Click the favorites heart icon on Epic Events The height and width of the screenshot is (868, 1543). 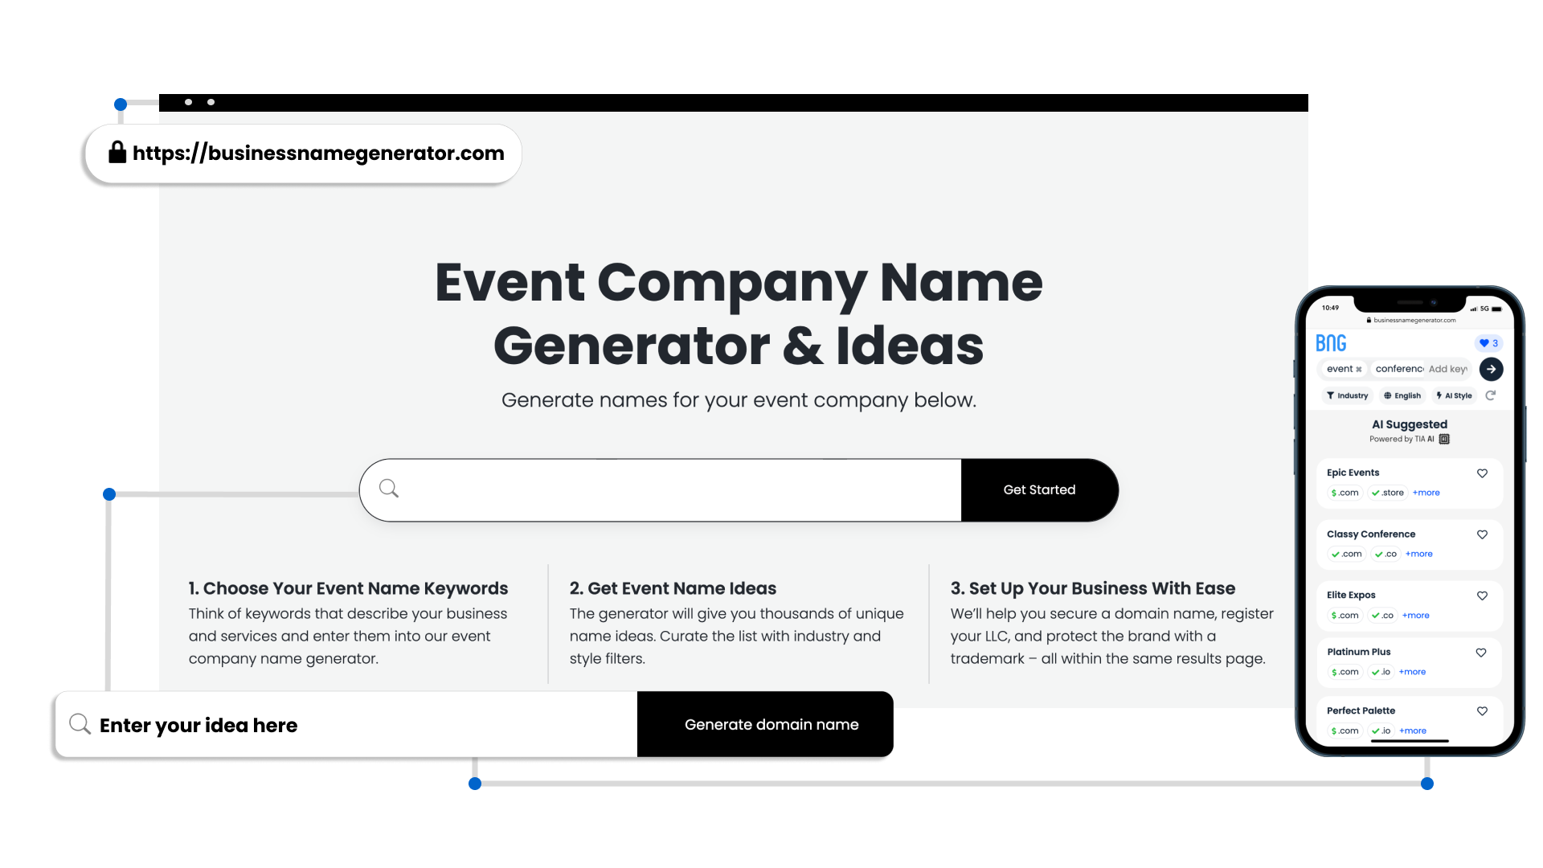point(1482,472)
